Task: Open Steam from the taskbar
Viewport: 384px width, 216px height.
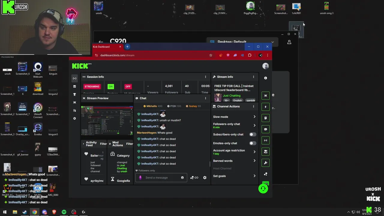Action: click(25, 212)
